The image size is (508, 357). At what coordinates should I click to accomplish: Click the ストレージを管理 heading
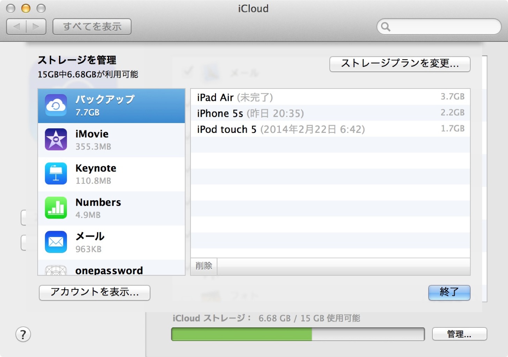click(x=77, y=60)
